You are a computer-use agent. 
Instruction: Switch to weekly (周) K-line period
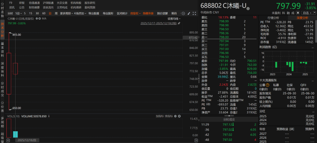coord(56,13)
